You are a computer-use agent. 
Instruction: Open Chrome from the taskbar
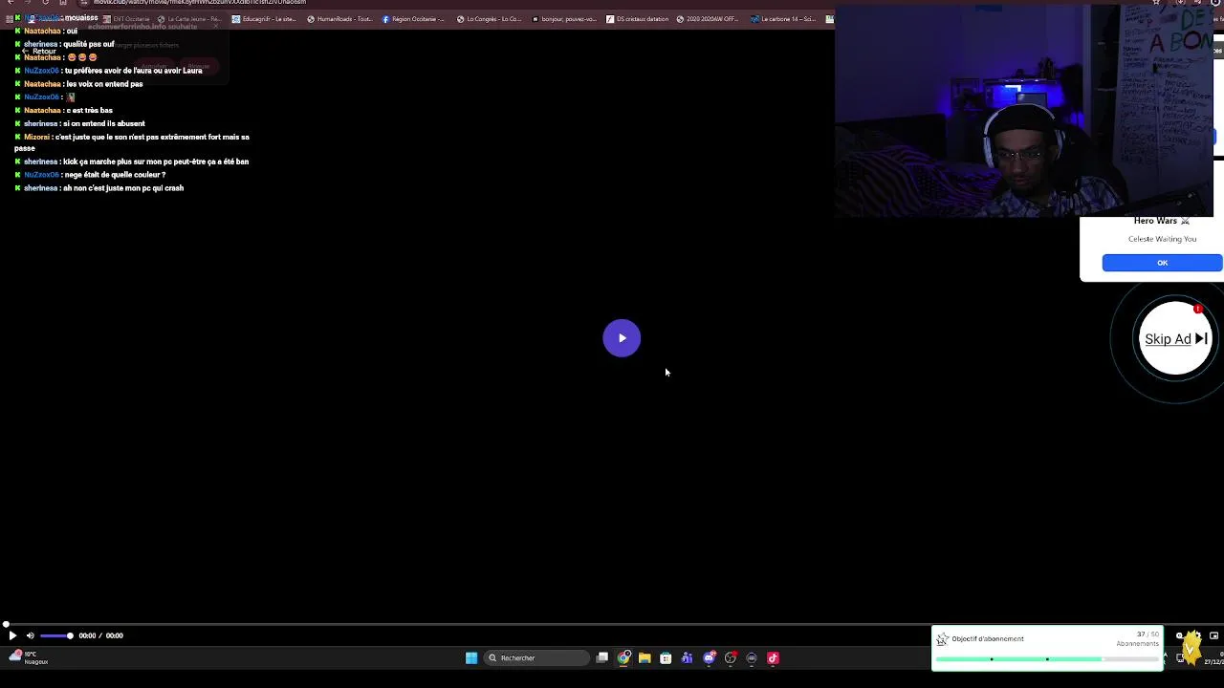(623, 657)
